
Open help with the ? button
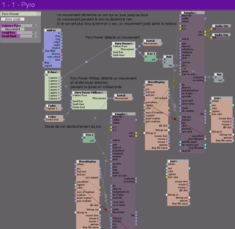coord(38,13)
